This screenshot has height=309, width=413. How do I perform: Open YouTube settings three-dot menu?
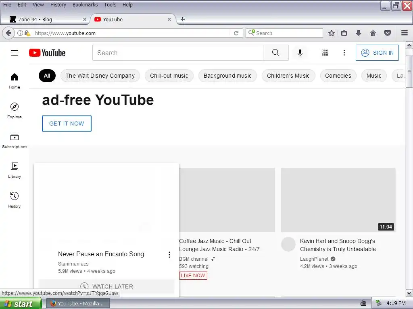pos(344,53)
